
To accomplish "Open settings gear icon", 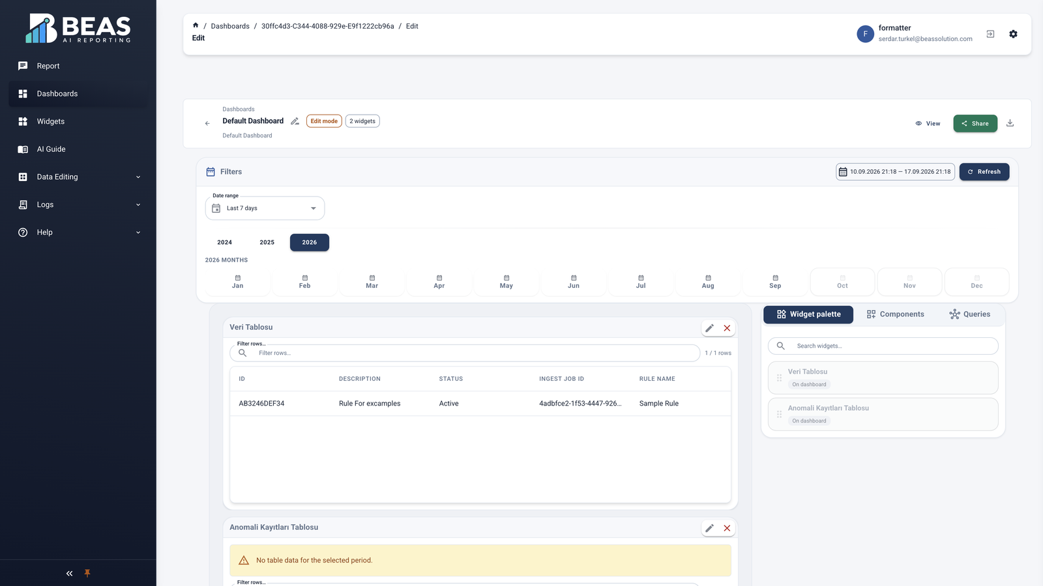I will tap(1013, 34).
